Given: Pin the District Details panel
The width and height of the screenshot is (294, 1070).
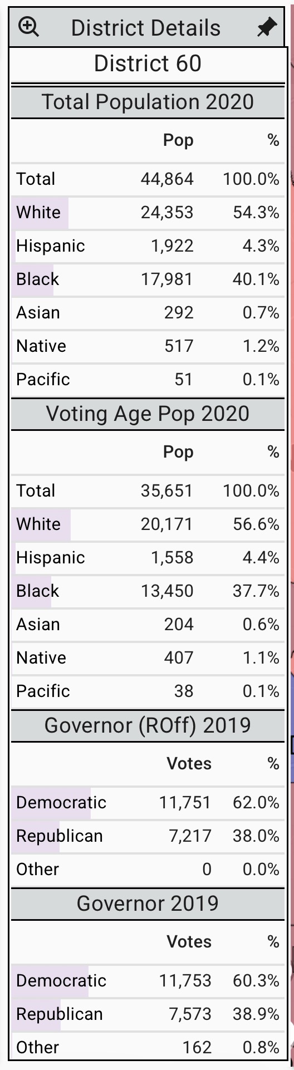Looking at the screenshot, I should coord(267,27).
